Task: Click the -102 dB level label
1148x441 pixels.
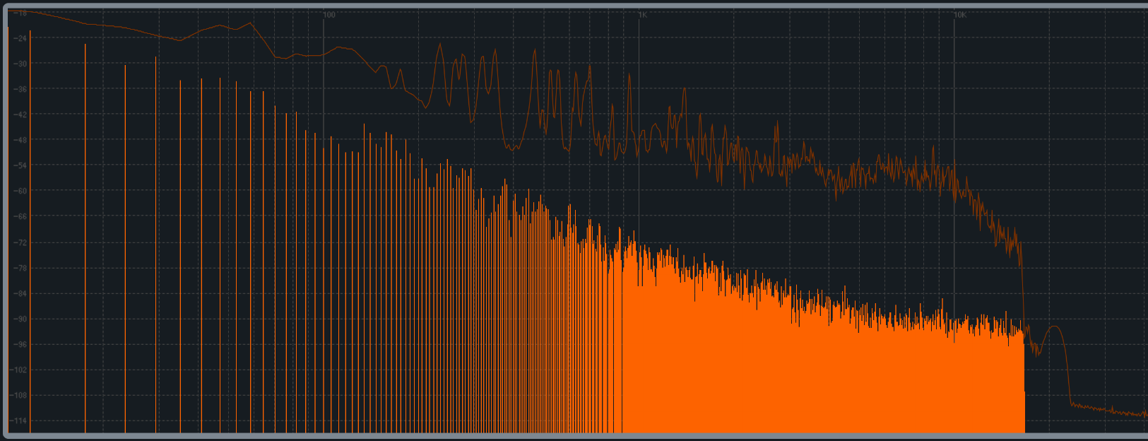Action: [20, 370]
